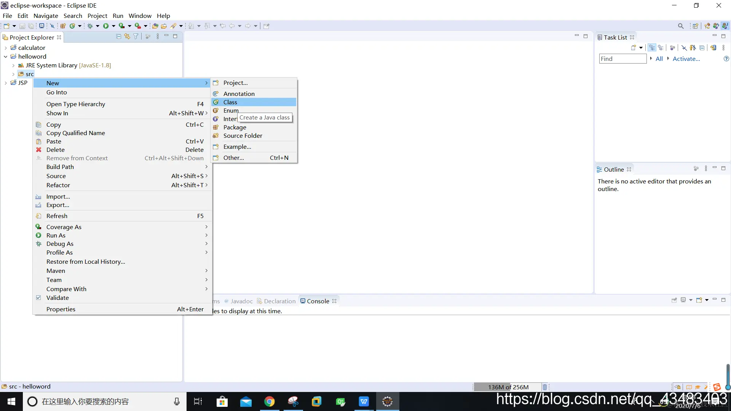
Task: Click the Activate... link in Task List
Action: coord(686,59)
